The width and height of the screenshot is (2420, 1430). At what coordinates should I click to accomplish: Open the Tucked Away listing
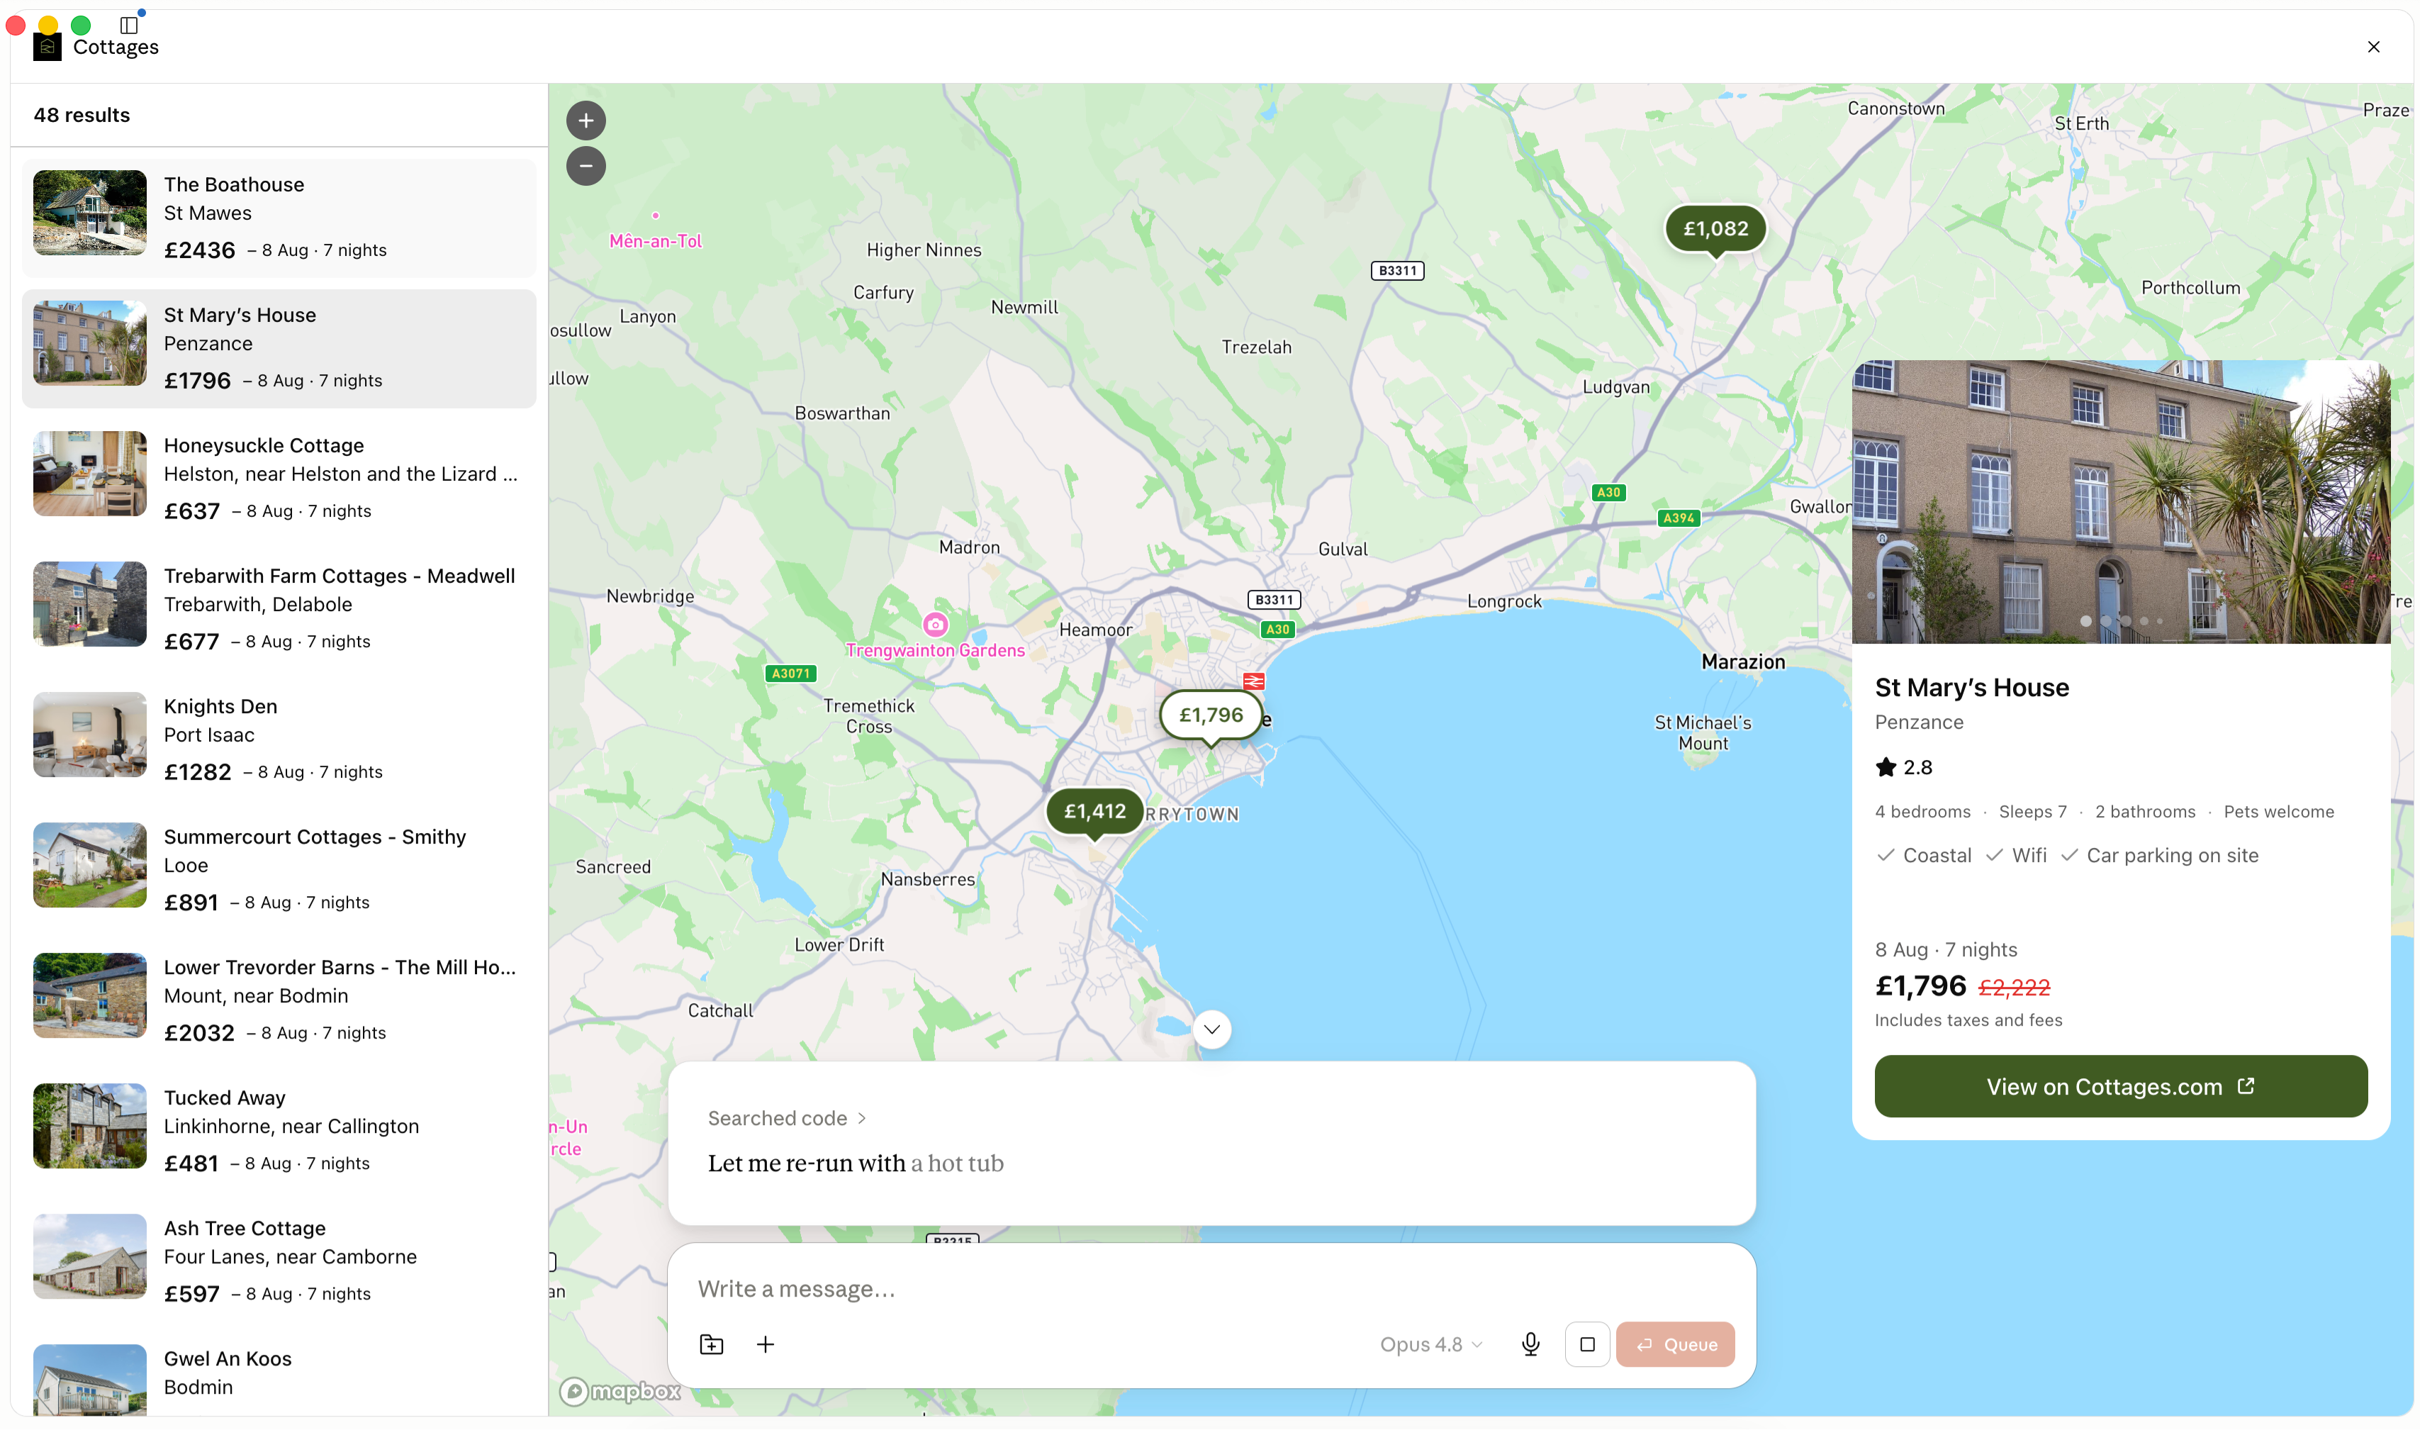(279, 1132)
